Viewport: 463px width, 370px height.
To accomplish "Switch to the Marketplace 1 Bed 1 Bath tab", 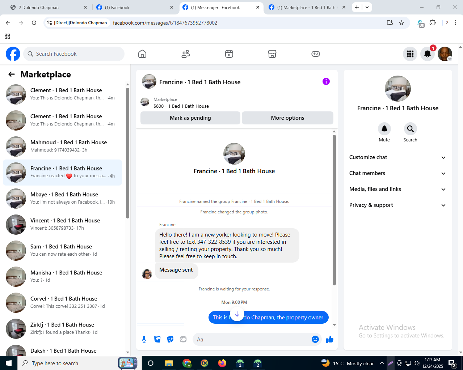I will 307,7.
